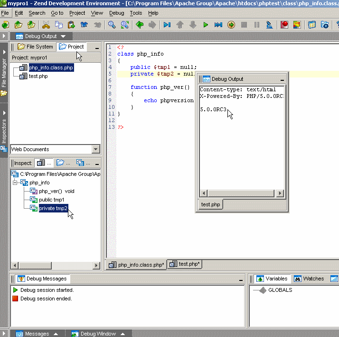Click the Debug Window bottom bar button
The height and width of the screenshot is (337, 339).
tap(99, 334)
